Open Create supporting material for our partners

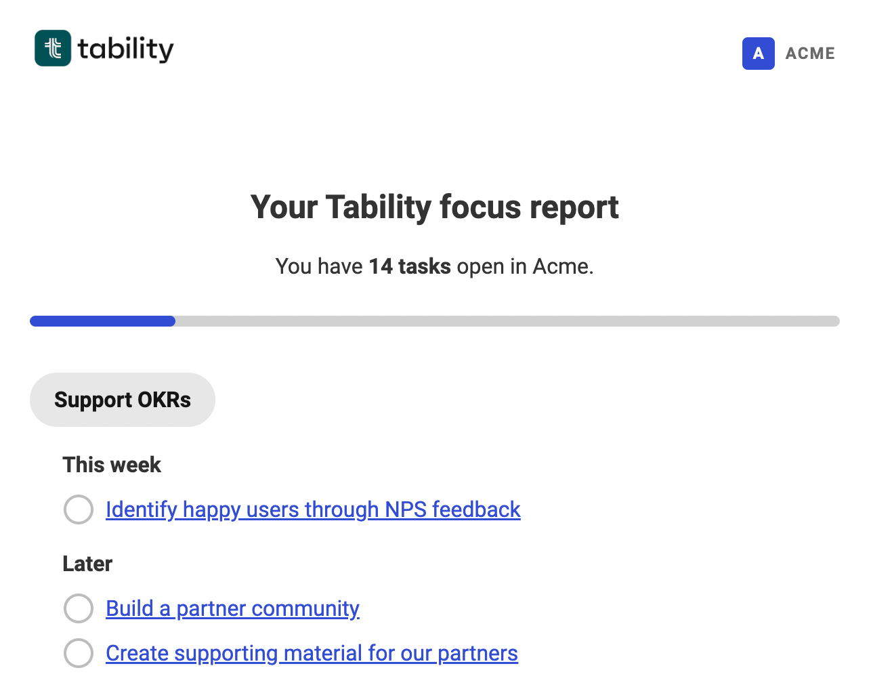click(x=312, y=653)
